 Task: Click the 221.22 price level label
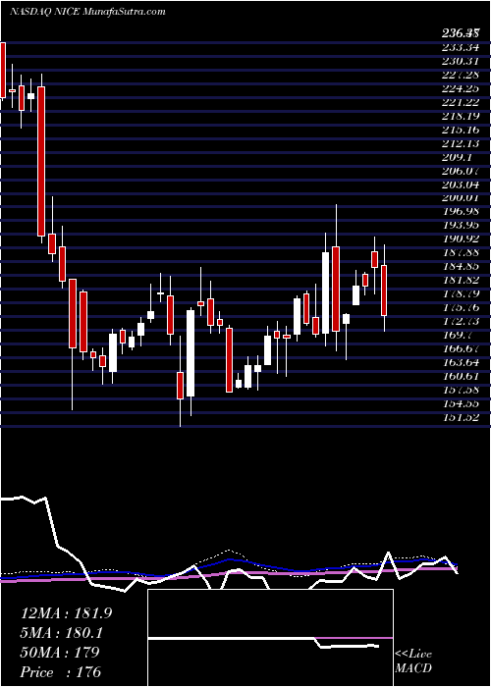coord(461,102)
